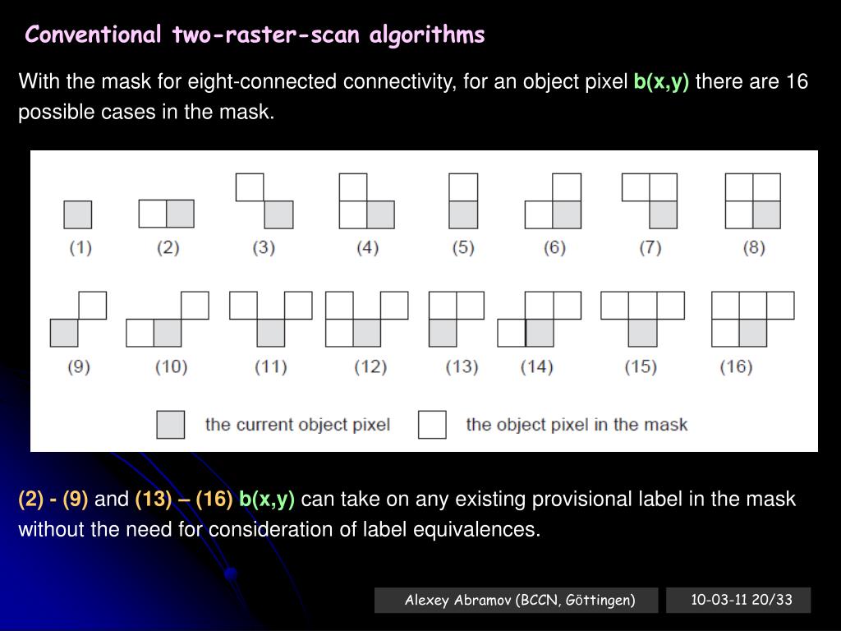Click the mask case diagram labeled (15)
Viewport: 841px width, 631px height.
(642, 320)
